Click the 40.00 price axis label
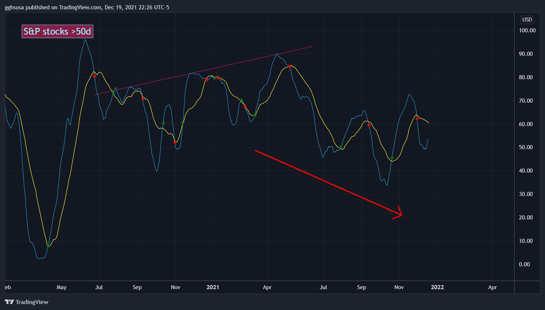 [x=526, y=171]
